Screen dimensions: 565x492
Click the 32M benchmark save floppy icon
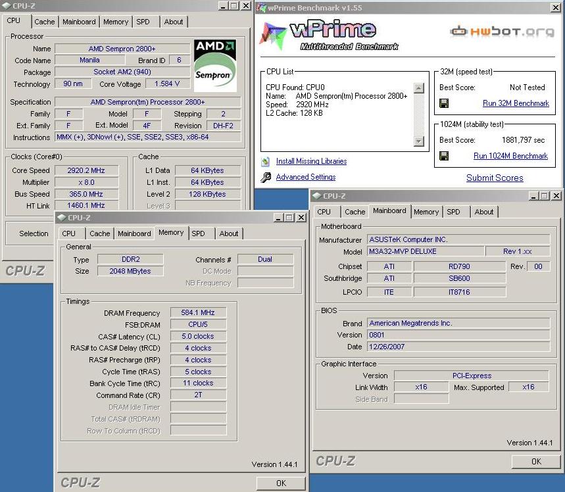pos(444,103)
